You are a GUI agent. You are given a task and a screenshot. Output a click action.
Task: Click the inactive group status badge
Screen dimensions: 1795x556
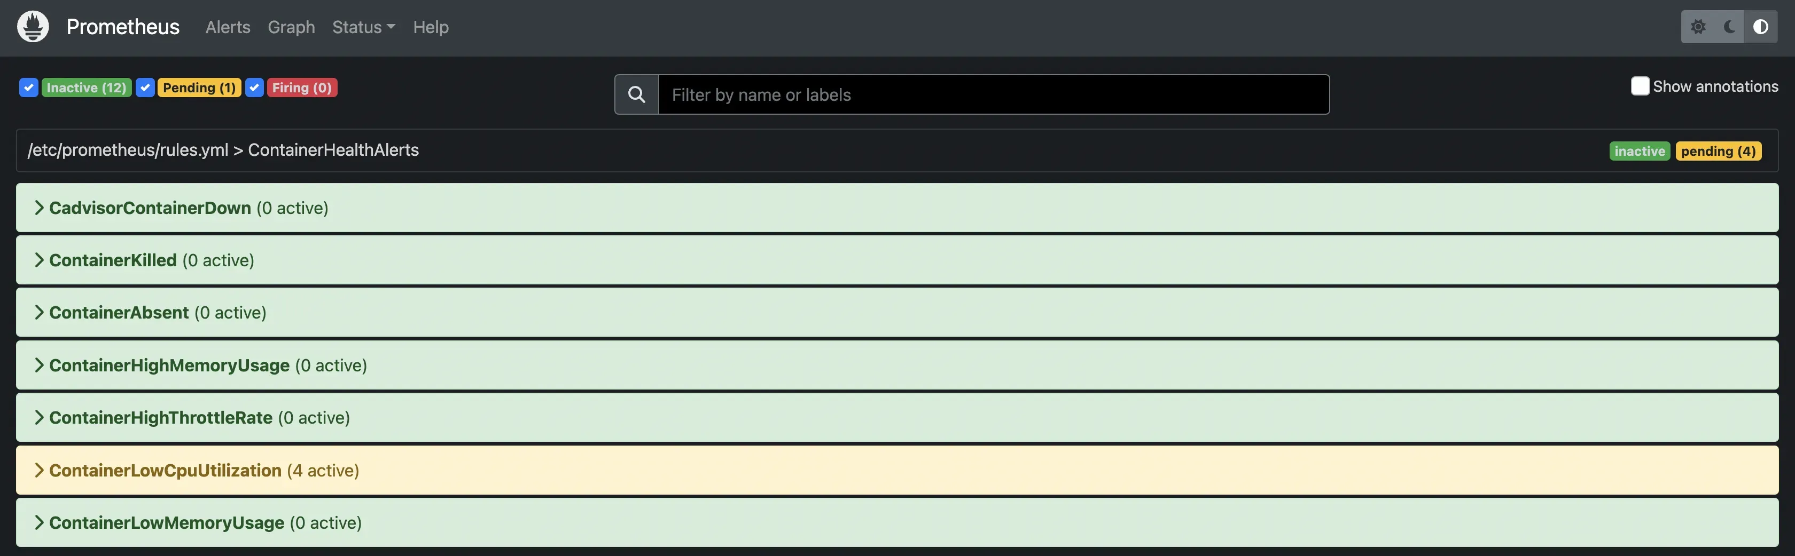point(1640,151)
